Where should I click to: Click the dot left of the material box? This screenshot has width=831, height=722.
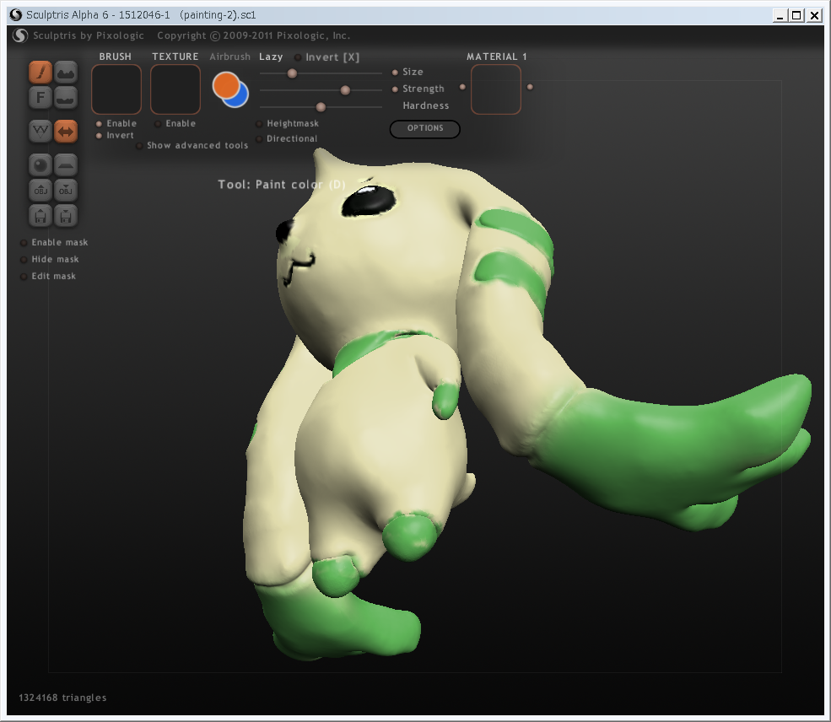462,87
